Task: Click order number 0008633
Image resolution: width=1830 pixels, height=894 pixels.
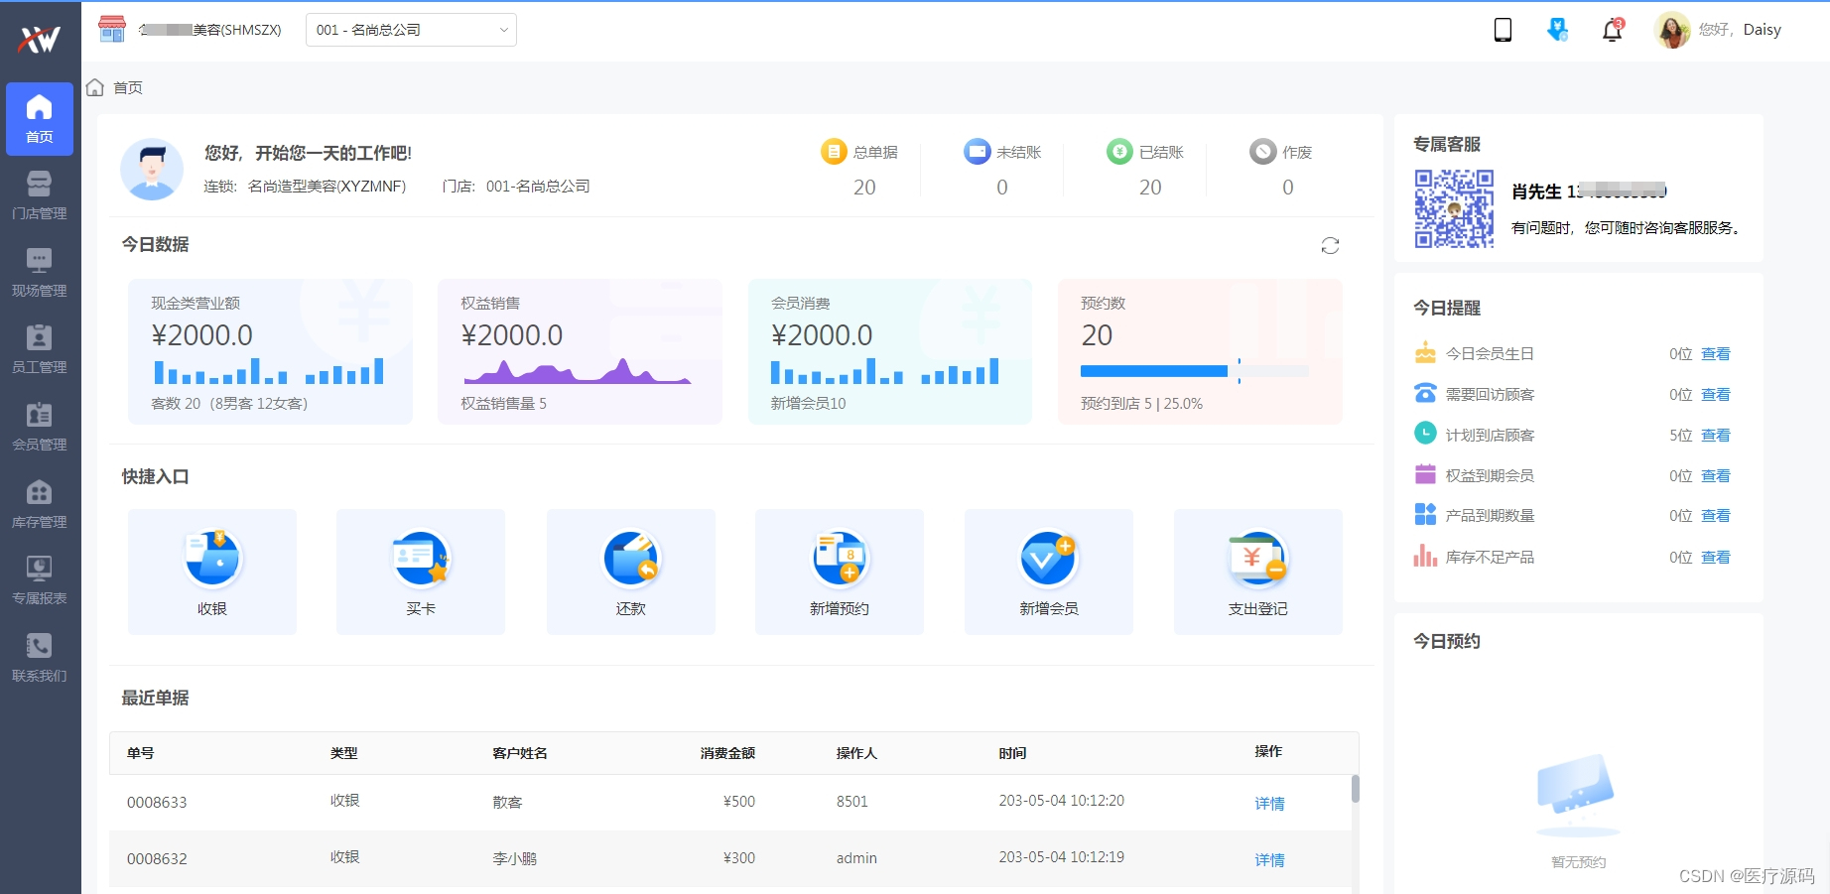Action: click(157, 803)
